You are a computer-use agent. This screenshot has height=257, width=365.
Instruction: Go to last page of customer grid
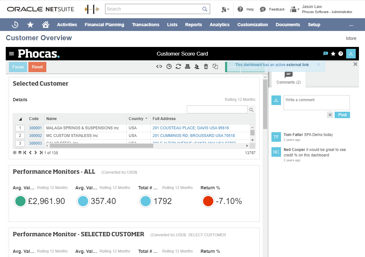pyautogui.click(x=41, y=153)
